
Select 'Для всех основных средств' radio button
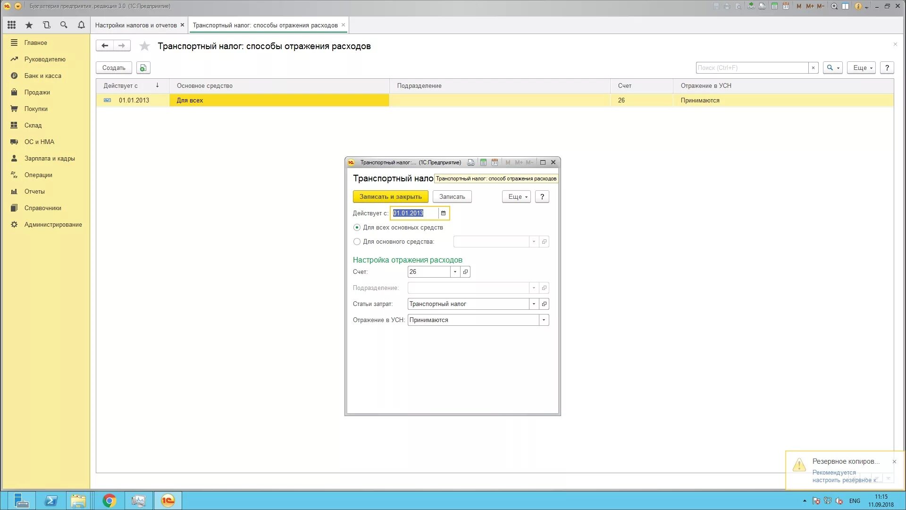[x=357, y=228]
